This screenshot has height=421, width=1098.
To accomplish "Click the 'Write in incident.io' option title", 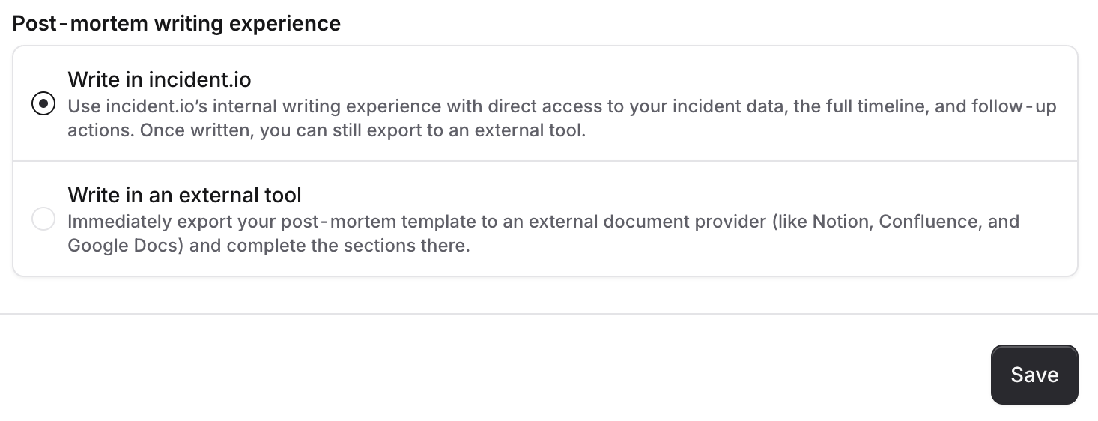I will point(160,79).
